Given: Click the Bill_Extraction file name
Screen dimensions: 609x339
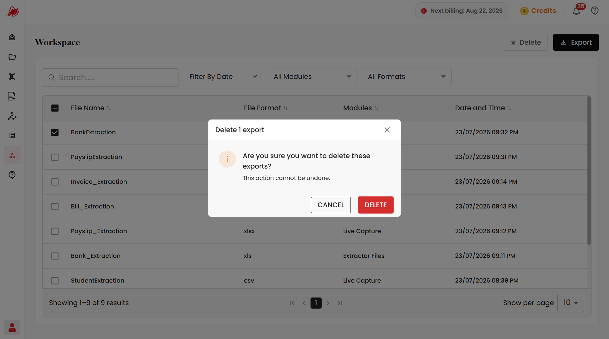Looking at the screenshot, I should [92, 207].
